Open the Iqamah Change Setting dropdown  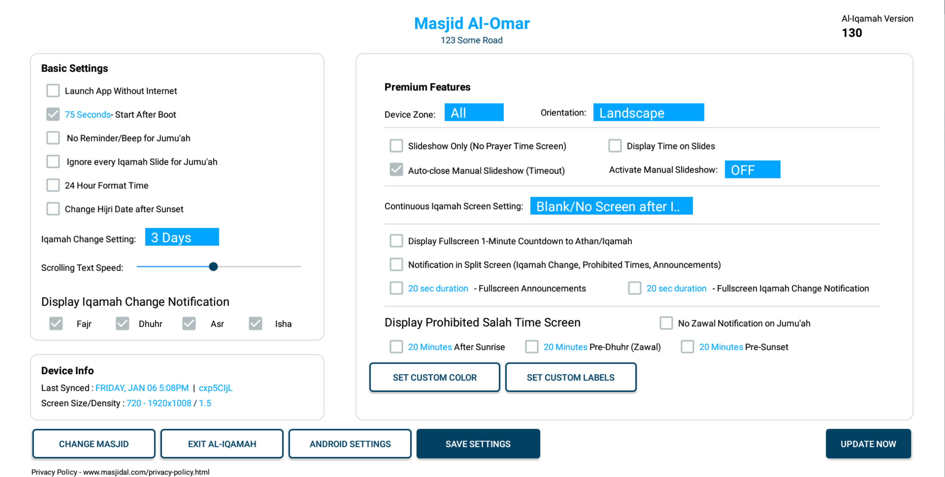[x=182, y=237]
